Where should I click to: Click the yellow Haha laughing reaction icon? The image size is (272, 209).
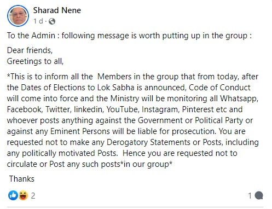pos(23,195)
